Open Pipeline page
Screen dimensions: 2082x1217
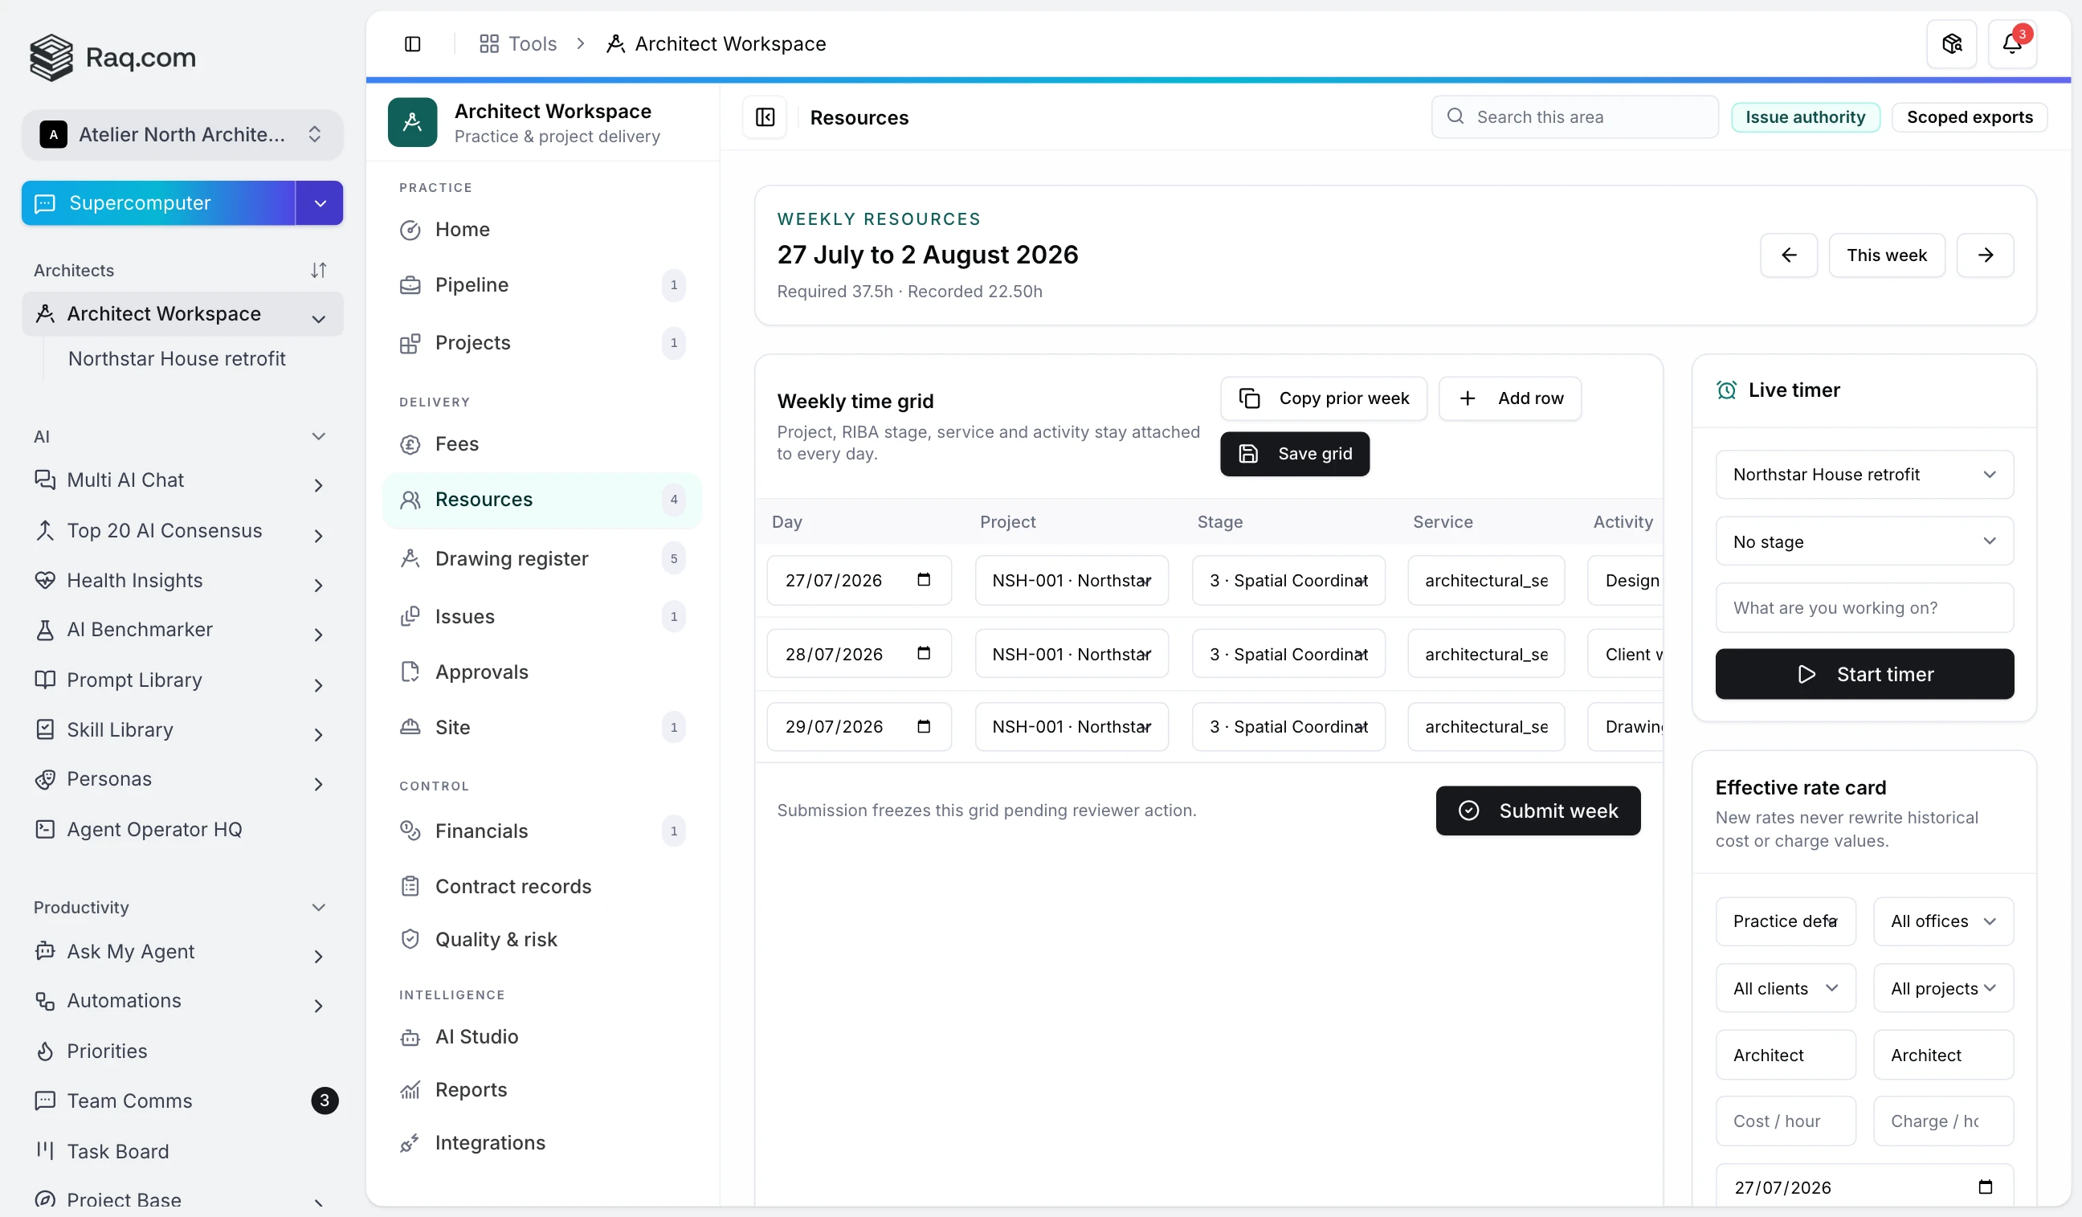click(x=543, y=285)
